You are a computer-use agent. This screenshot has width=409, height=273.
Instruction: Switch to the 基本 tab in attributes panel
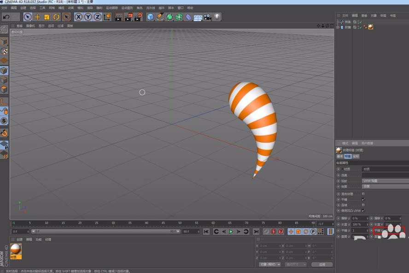click(340, 157)
